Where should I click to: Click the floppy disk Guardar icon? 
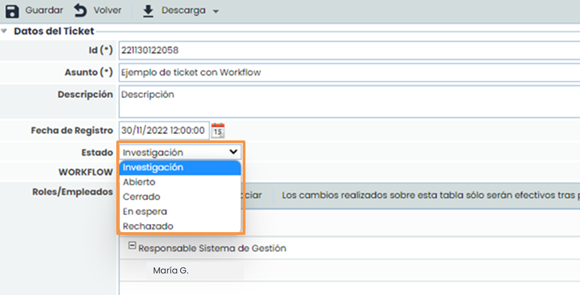[12, 10]
